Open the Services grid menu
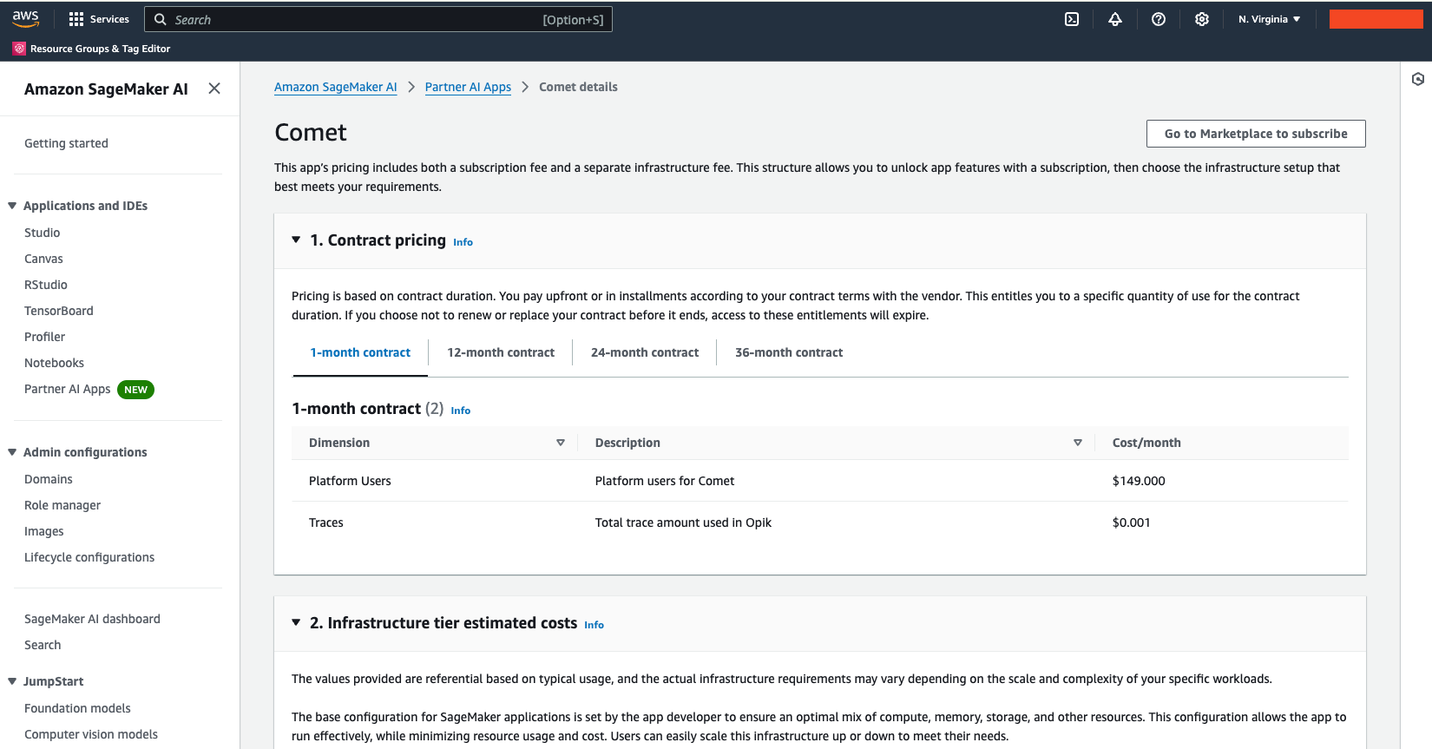1432x749 pixels. pos(99,19)
